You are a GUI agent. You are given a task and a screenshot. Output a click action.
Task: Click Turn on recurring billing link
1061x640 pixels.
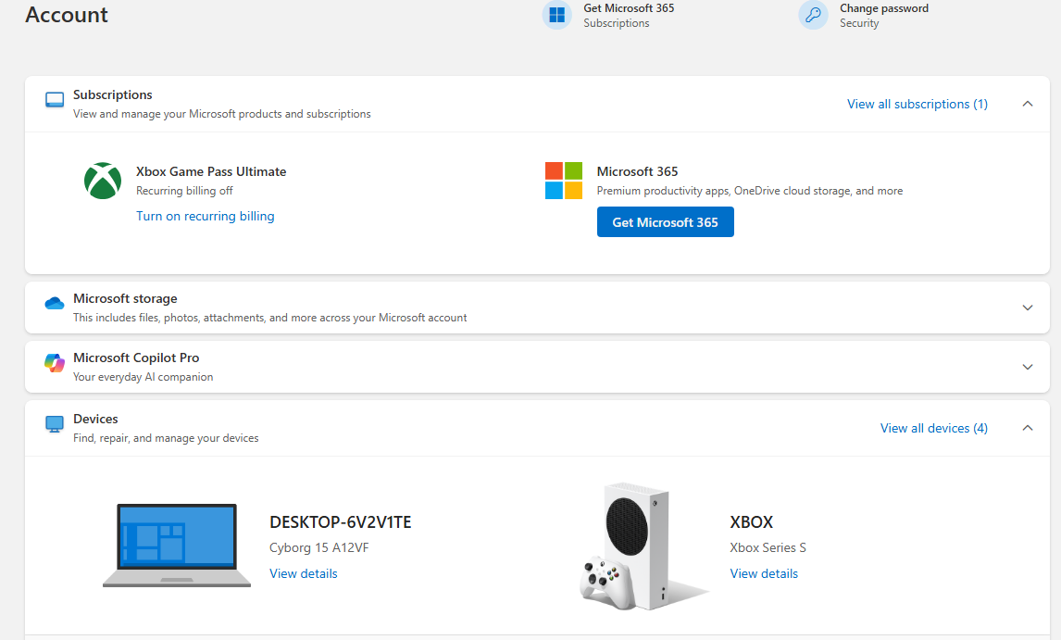point(205,216)
